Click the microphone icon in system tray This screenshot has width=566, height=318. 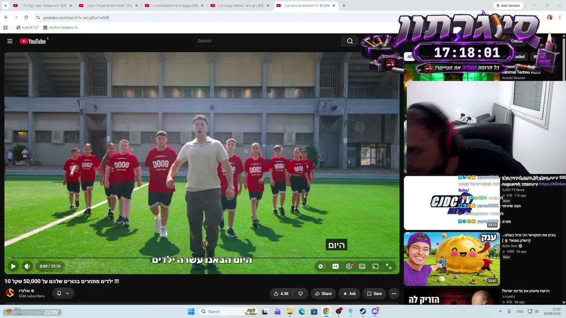(x=509, y=311)
